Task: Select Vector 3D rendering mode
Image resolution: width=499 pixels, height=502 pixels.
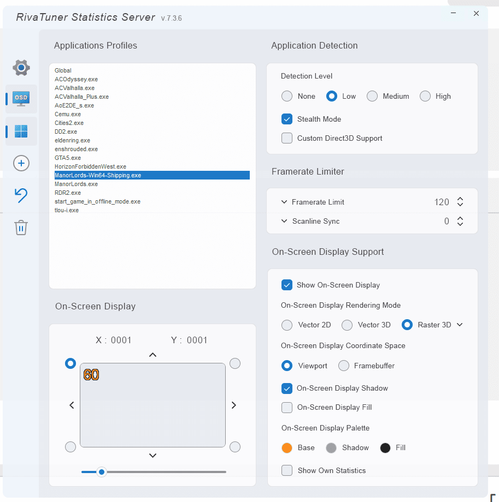Action: point(347,325)
